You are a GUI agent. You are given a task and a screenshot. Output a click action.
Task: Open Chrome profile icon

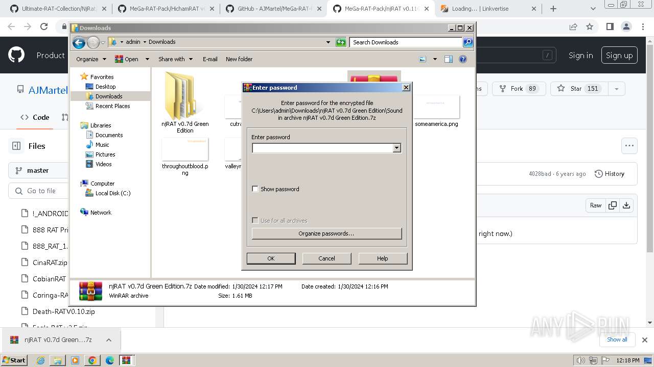click(626, 27)
